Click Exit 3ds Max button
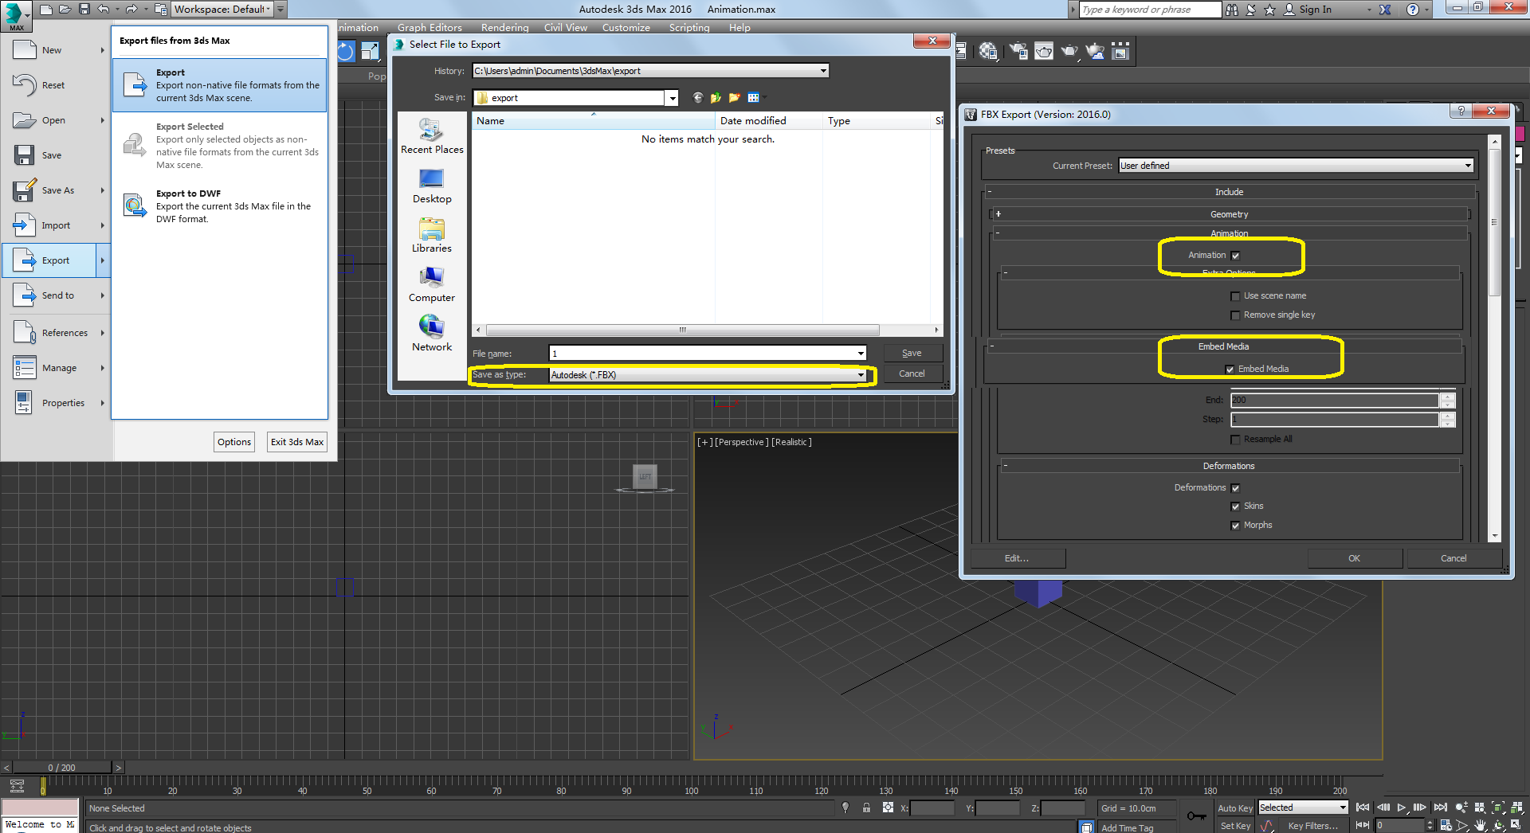The image size is (1530, 833). 297,442
